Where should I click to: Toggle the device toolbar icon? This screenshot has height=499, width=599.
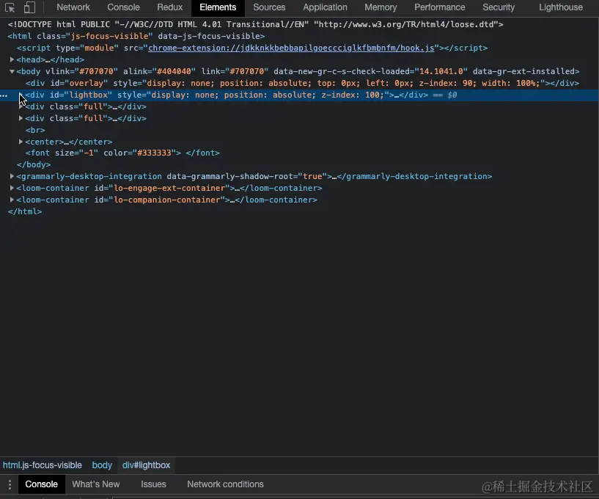[x=29, y=7]
